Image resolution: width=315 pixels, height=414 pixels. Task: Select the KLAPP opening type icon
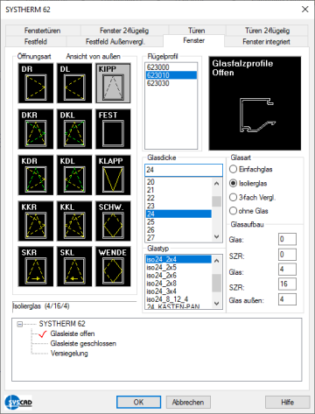(113, 175)
